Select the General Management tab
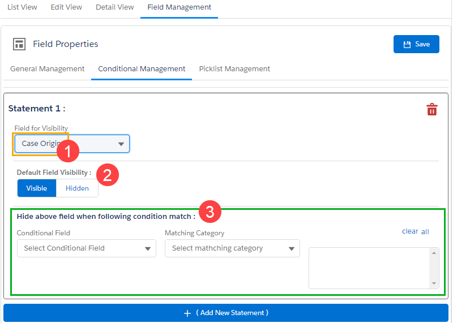The height and width of the screenshot is (323, 453). pos(48,69)
